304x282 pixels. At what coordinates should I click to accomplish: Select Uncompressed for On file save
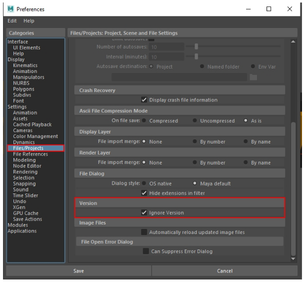click(195, 120)
